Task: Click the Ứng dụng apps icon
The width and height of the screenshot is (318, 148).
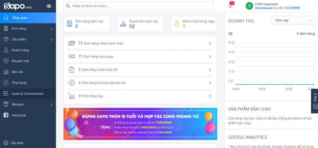Action: [x=6, y=83]
